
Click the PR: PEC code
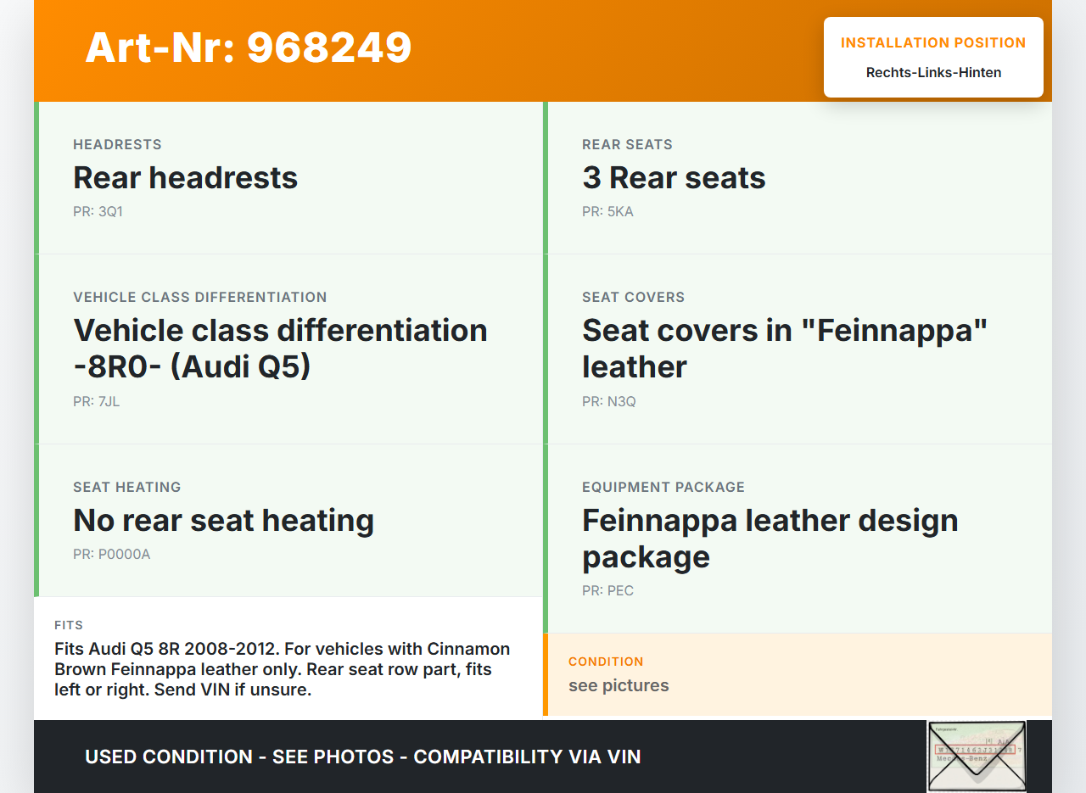607,590
